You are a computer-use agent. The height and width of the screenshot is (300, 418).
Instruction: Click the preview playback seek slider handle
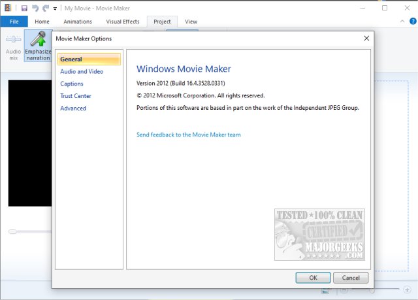tap(12, 231)
